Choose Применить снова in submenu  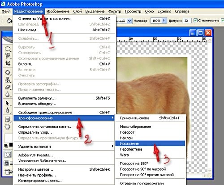[x=150, y=118]
